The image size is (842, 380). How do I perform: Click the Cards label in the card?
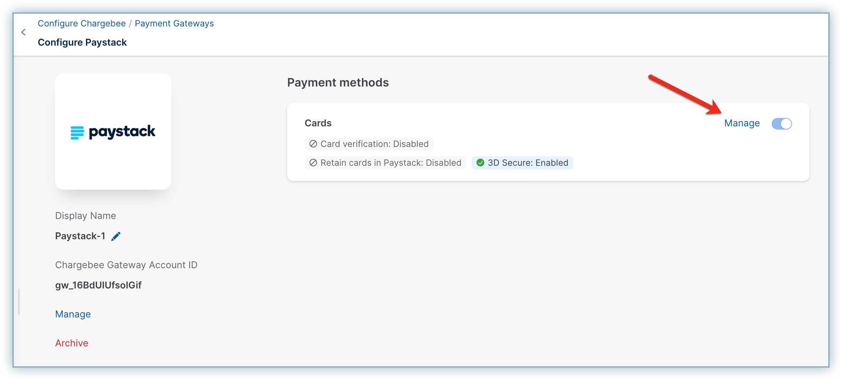tap(318, 123)
